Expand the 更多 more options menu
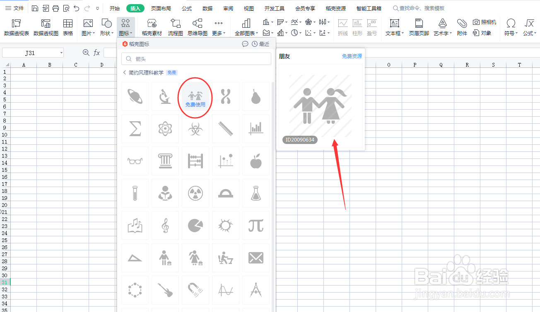The image size is (540, 312). [x=219, y=27]
